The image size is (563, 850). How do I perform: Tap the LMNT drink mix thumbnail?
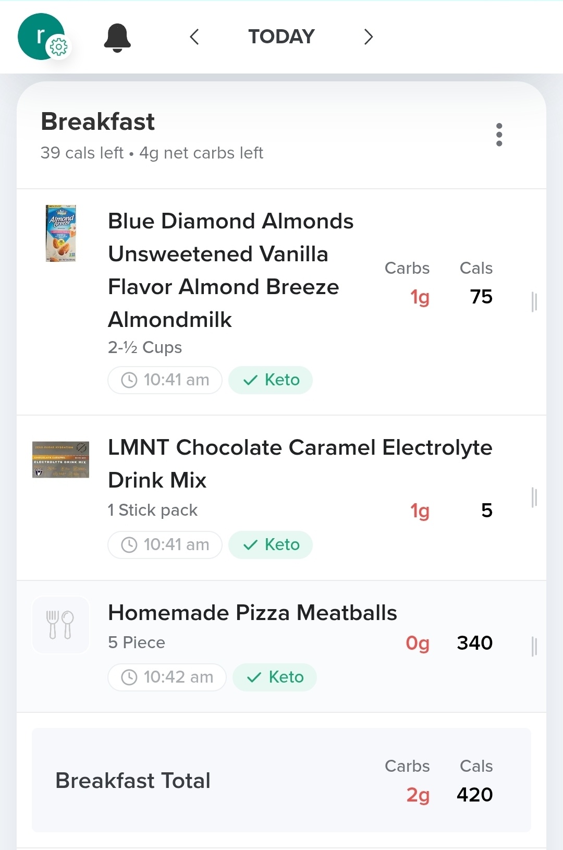click(61, 459)
